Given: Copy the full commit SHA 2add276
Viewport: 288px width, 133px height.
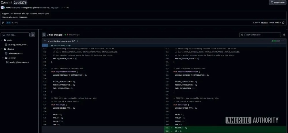Looking at the screenshot, I should 283,22.
